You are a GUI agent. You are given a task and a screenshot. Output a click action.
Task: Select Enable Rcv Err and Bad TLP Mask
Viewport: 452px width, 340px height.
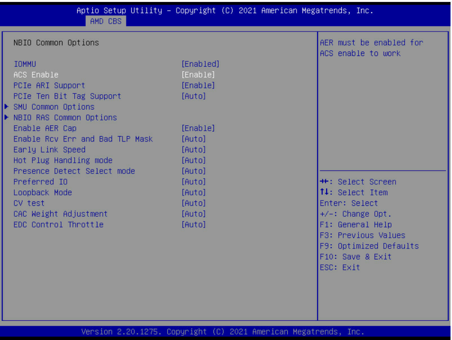point(83,139)
